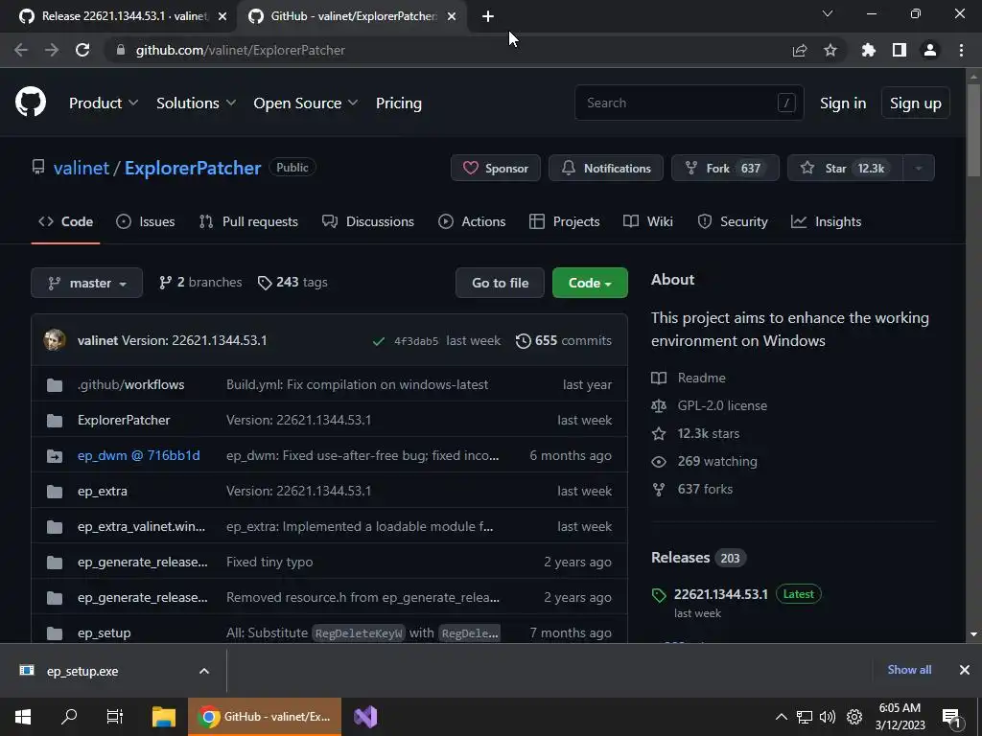The height and width of the screenshot is (736, 982).
Task: Click the page vertical scrollbar
Action: (x=973, y=131)
